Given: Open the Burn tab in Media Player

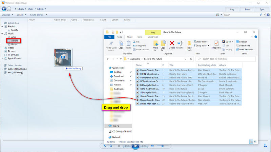Looking at the screenshot, I should tap(247, 9).
